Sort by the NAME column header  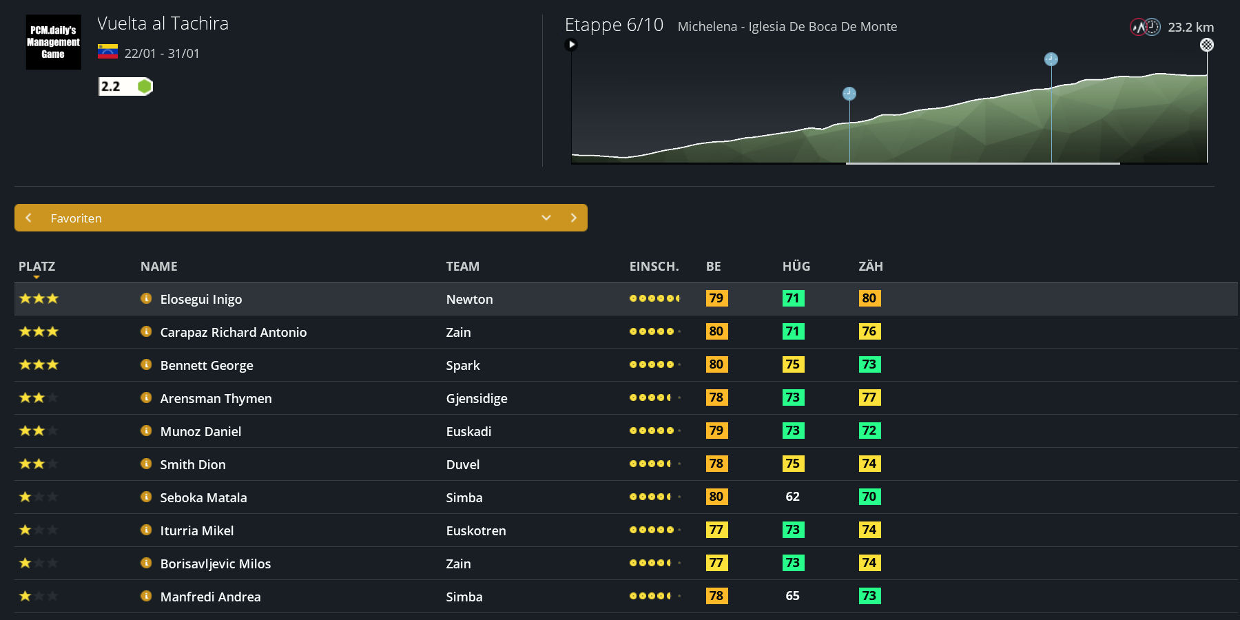pos(159,267)
